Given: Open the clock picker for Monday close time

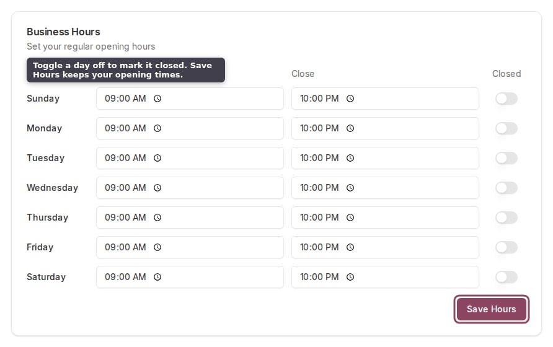Looking at the screenshot, I should [x=350, y=128].
